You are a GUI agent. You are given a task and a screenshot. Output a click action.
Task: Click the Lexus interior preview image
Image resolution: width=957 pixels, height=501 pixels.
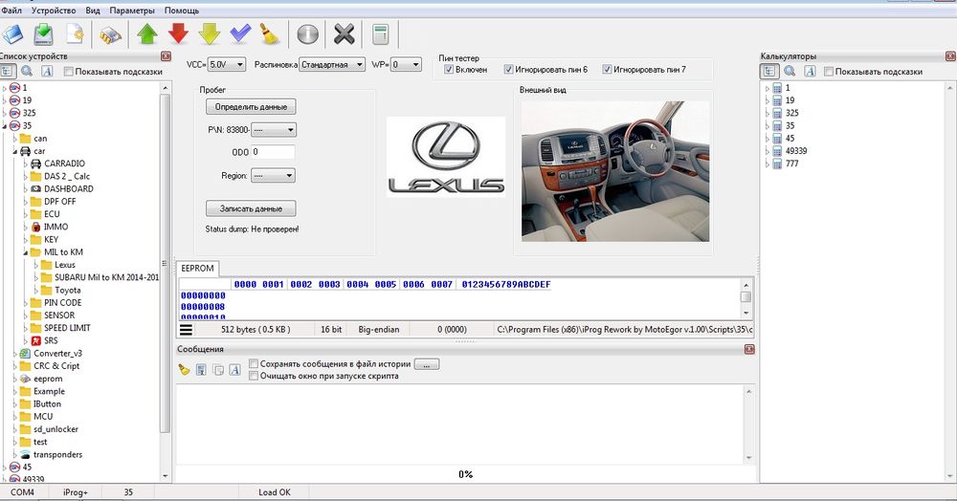click(615, 171)
